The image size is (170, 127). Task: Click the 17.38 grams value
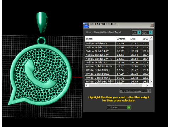tap(120, 44)
